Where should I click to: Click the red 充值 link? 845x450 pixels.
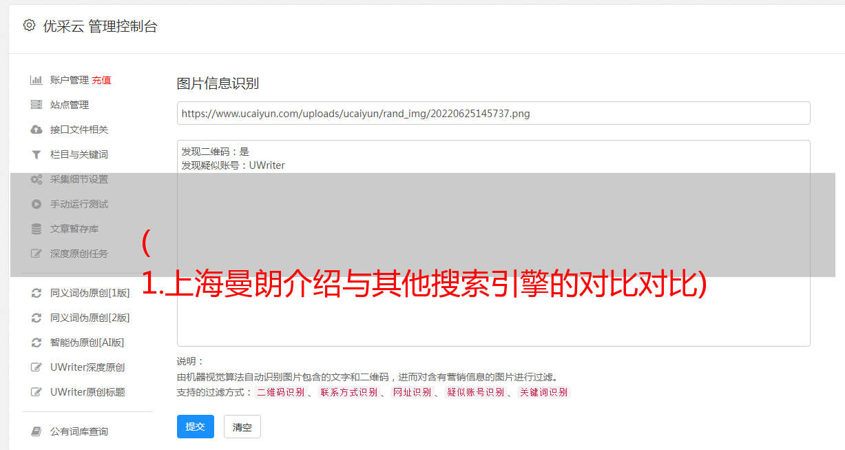pyautogui.click(x=101, y=80)
